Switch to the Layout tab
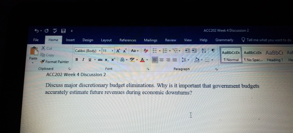 (x=106, y=40)
